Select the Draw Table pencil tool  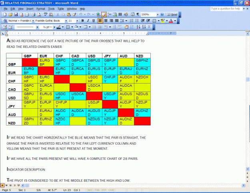pyautogui.click(x=5, y=27)
